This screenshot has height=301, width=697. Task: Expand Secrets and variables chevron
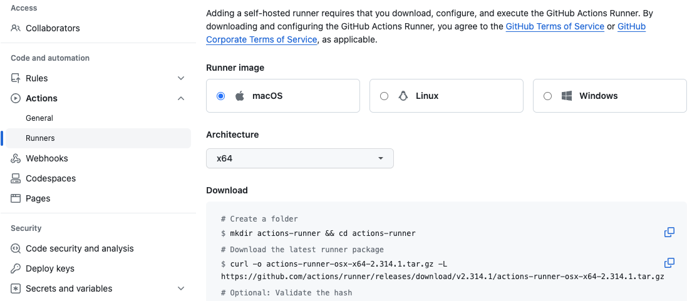(181, 288)
